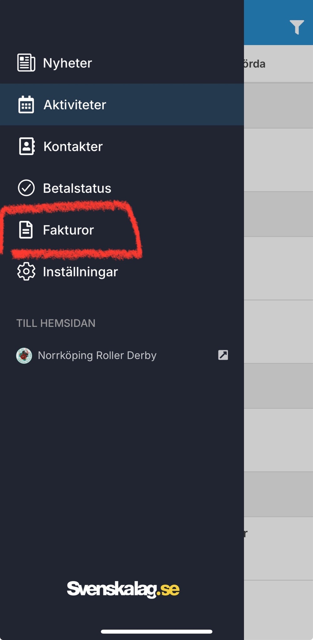Screen dimensions: 313x640
Task: Open the Nyheter menu item
Action: click(x=67, y=63)
